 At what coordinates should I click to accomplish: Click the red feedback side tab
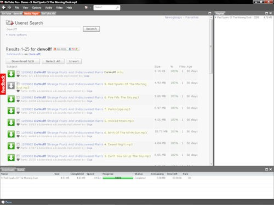pyautogui.click(x=3, y=84)
